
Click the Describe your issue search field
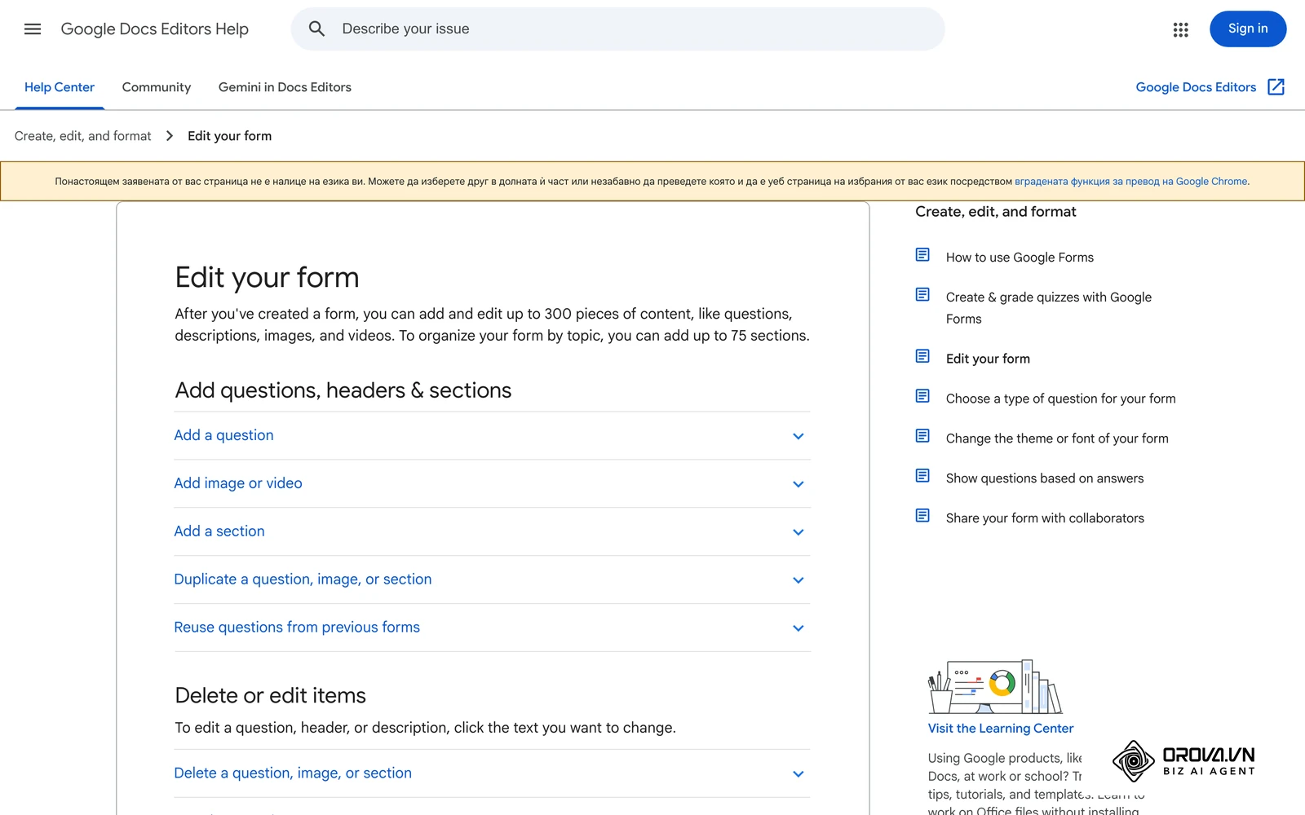click(617, 29)
